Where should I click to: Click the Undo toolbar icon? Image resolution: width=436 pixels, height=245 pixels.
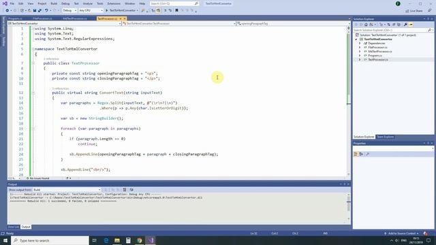click(46, 11)
